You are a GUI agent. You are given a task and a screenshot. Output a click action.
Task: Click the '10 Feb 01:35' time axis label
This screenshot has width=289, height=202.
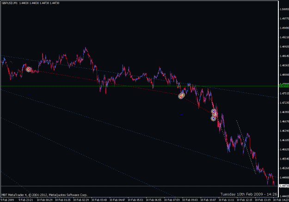63,200
